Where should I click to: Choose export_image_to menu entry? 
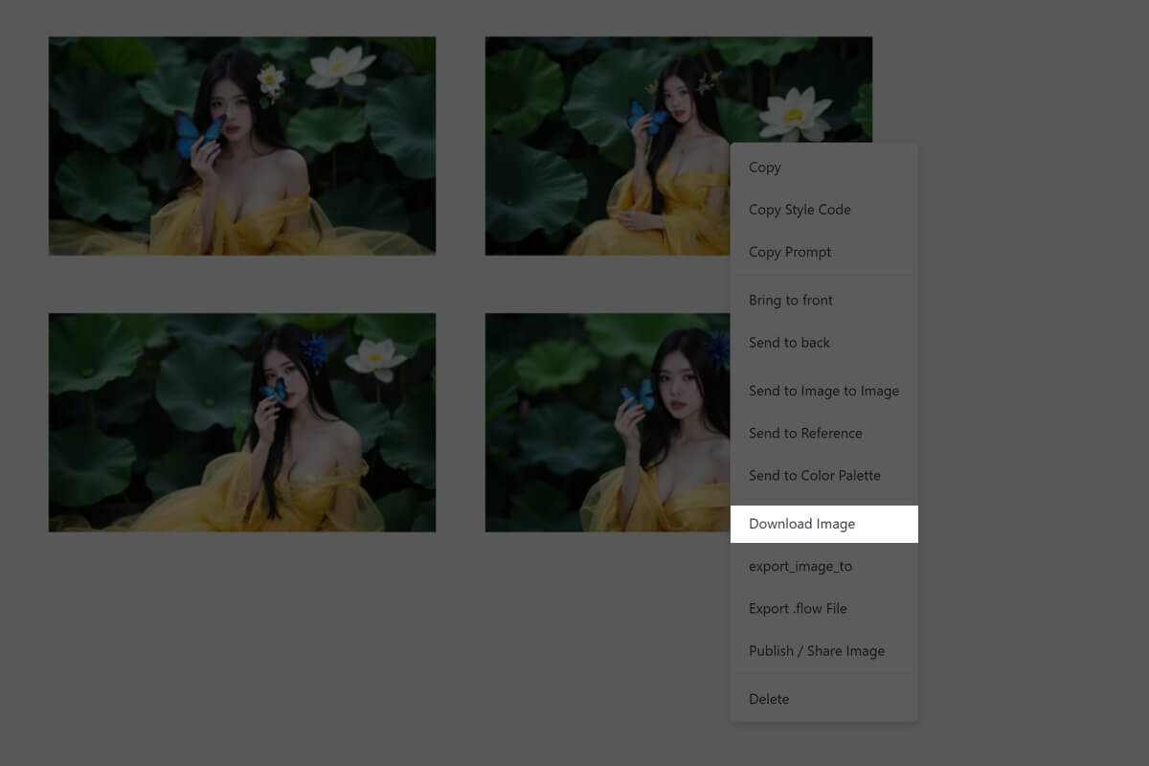[x=800, y=566]
